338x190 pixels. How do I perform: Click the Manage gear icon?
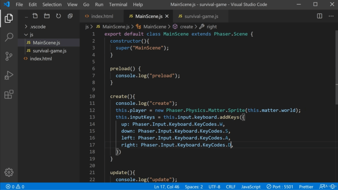coord(9,172)
